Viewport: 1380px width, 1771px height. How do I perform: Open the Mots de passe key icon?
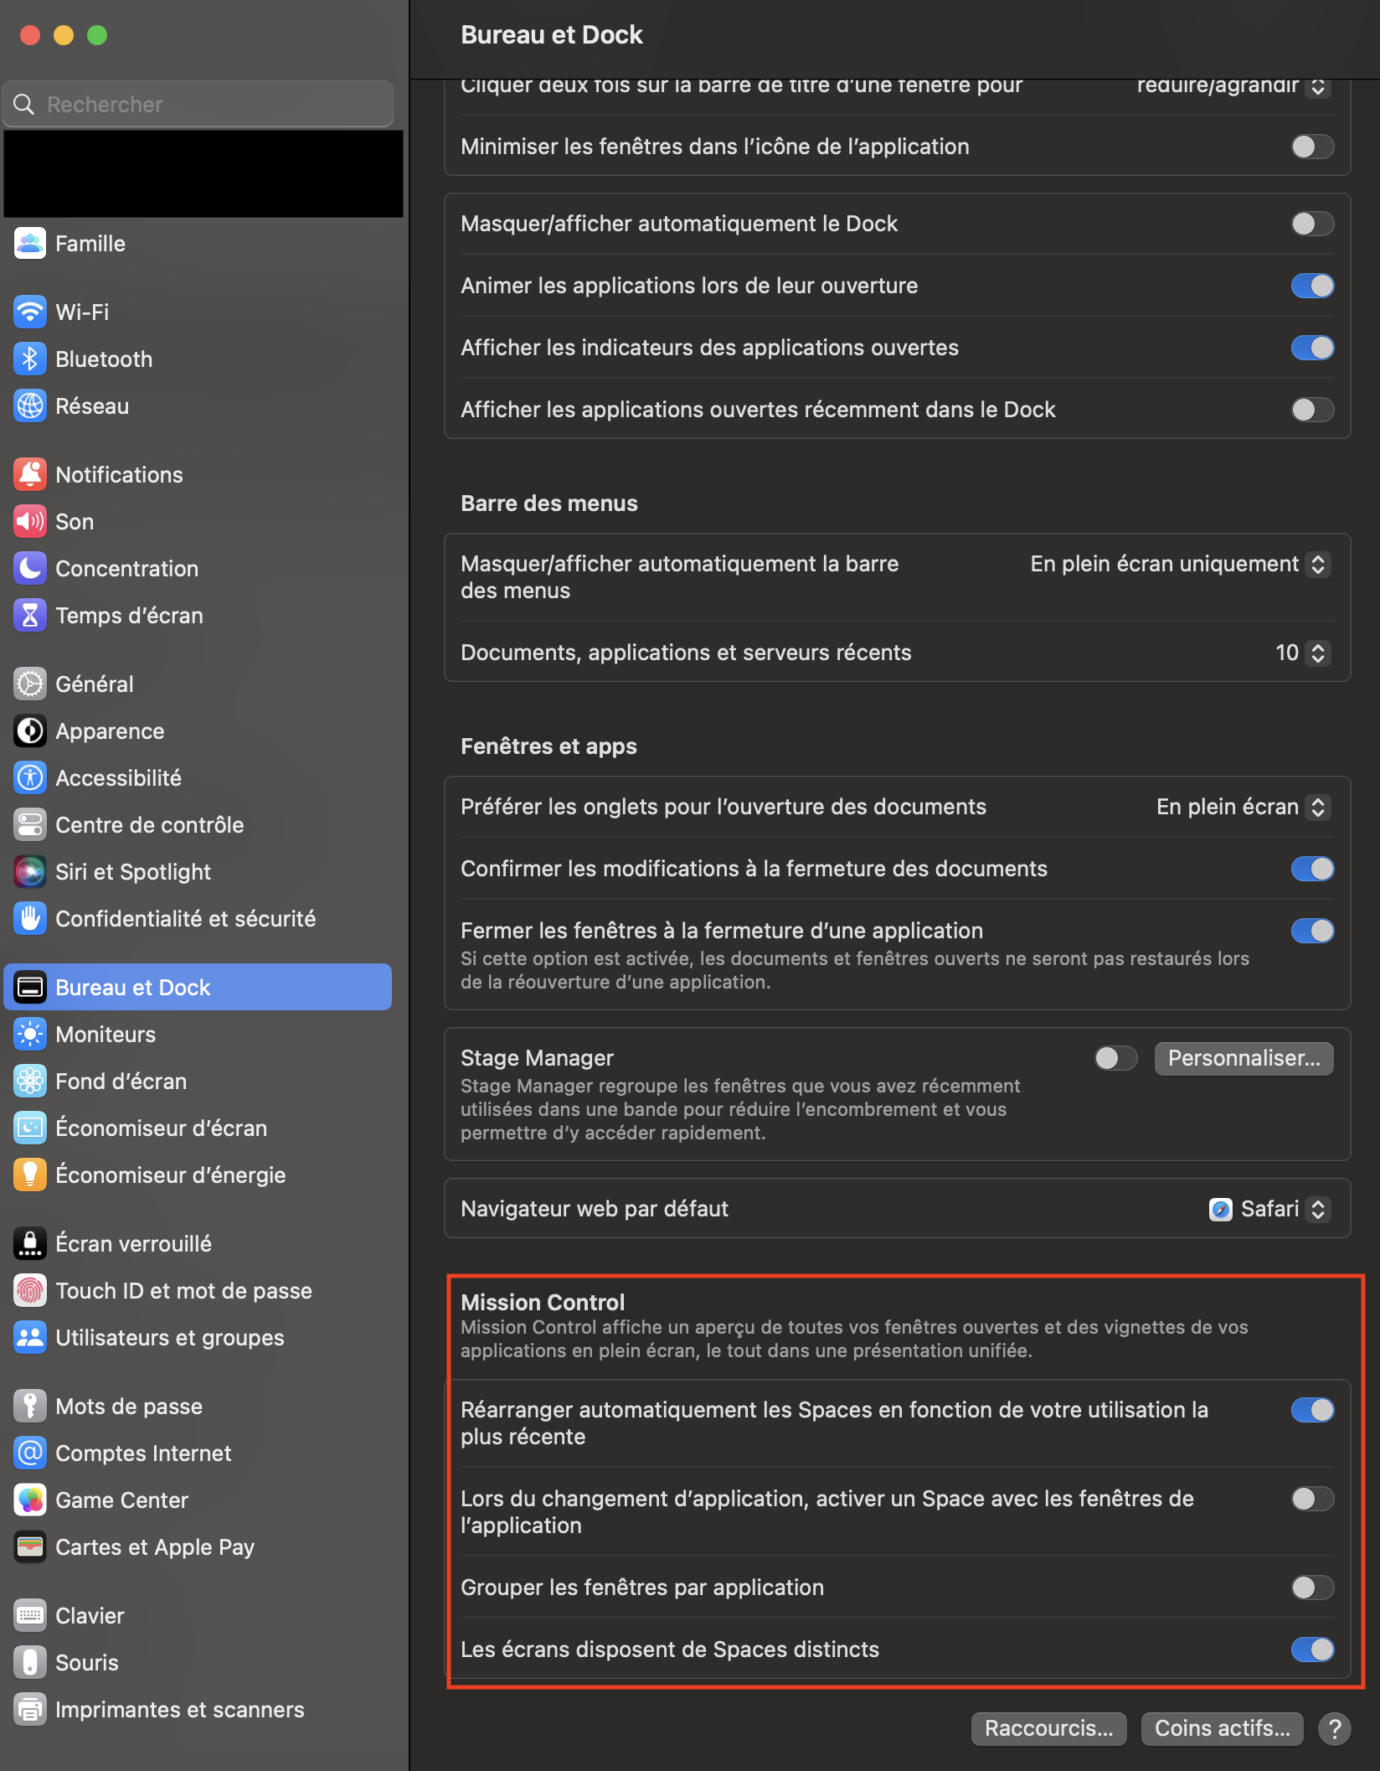click(30, 1407)
